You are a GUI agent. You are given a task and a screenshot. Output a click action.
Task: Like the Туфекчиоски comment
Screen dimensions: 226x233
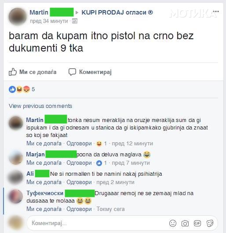[x=44, y=209]
